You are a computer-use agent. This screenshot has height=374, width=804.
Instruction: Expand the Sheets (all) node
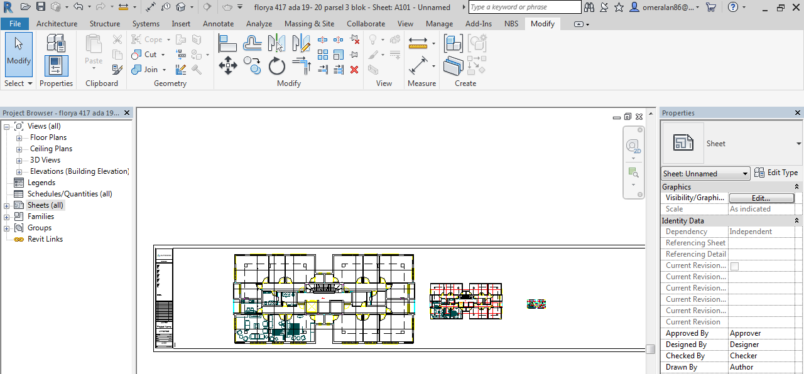pos(7,205)
